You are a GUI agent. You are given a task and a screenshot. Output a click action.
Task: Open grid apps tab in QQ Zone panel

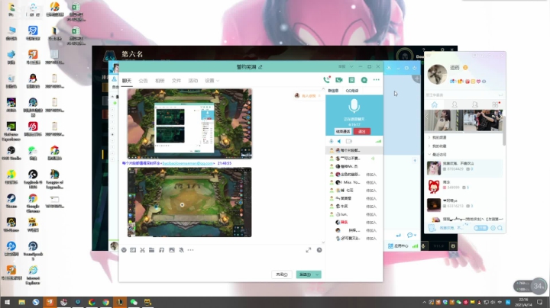496,104
